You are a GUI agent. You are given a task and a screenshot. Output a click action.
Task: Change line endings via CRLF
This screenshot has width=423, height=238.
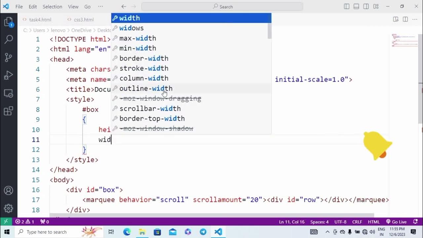click(x=357, y=222)
